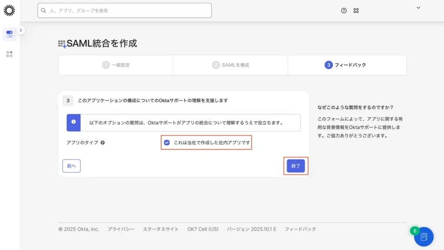Select the toggle-style icon in left sidebar
444x250 pixels.
click(x=9, y=34)
